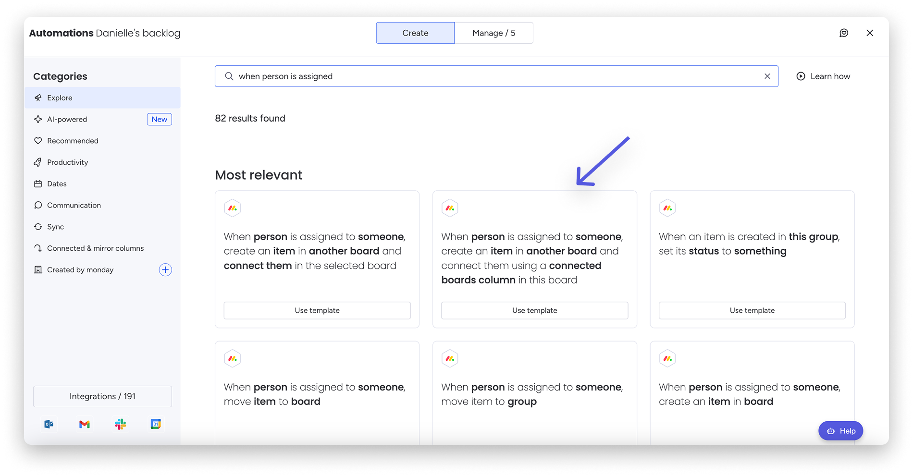Open the Outlook integration icon

(49, 424)
